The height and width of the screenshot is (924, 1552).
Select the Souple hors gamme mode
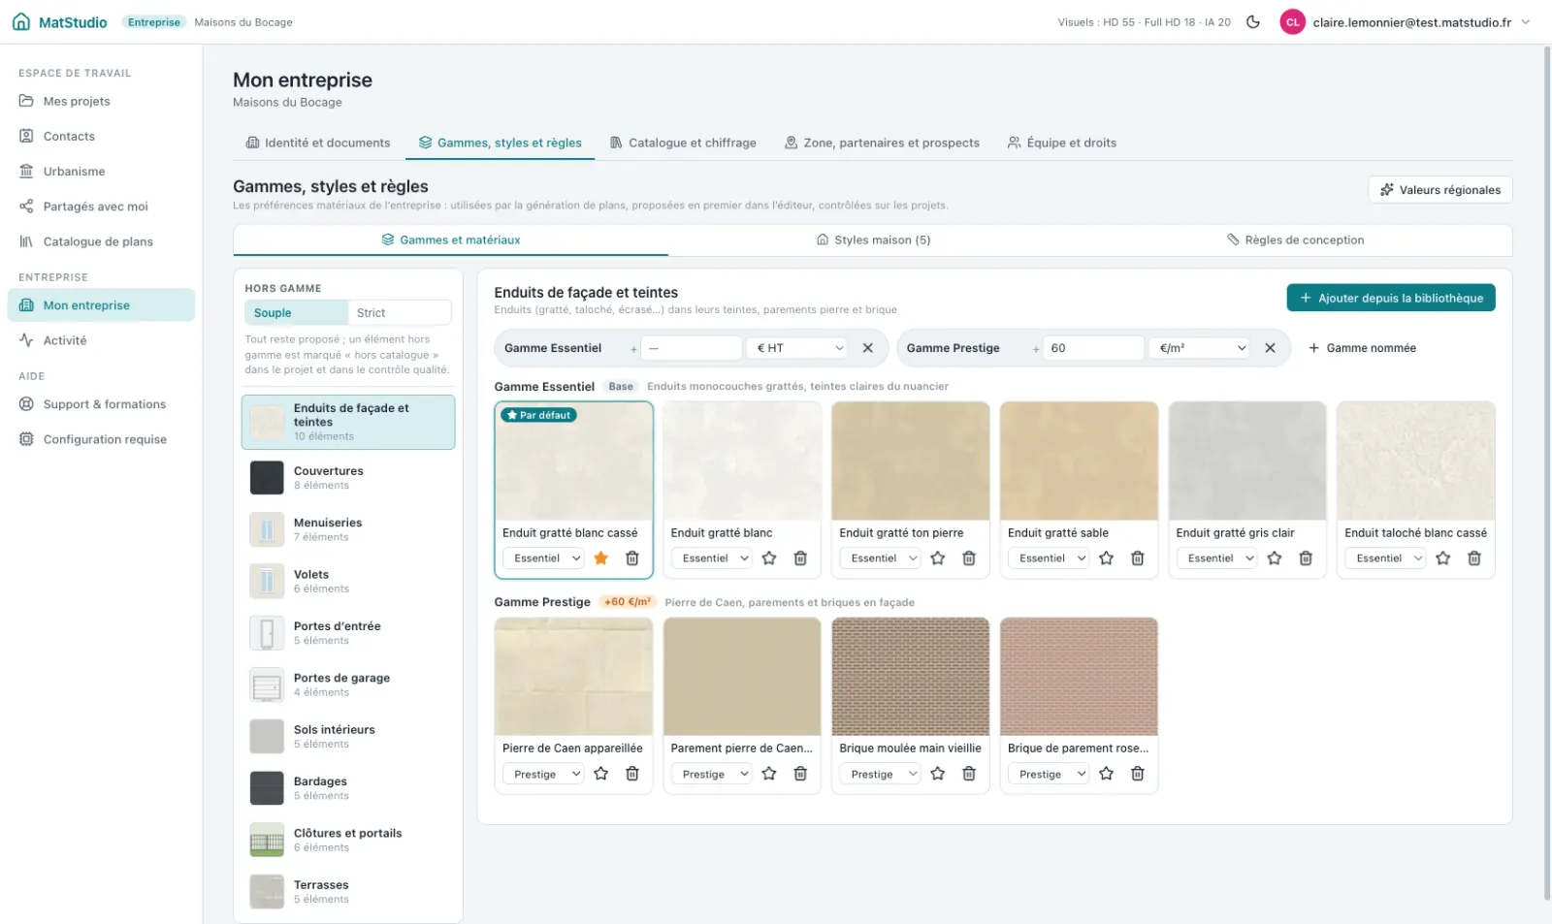click(x=296, y=313)
